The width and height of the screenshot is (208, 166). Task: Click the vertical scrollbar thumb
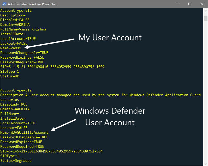[x=205, y=18]
